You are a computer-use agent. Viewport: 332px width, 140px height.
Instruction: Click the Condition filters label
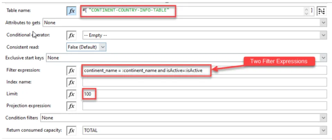click(21, 118)
